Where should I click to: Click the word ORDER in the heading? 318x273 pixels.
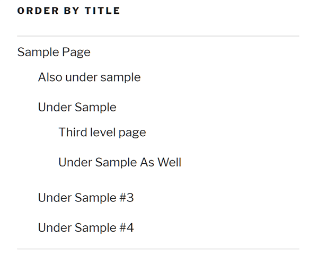38,11
